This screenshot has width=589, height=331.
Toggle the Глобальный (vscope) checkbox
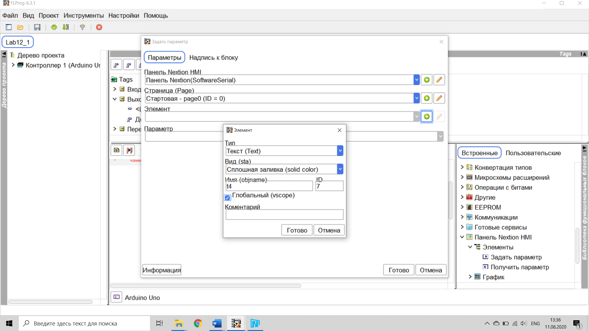point(227,198)
